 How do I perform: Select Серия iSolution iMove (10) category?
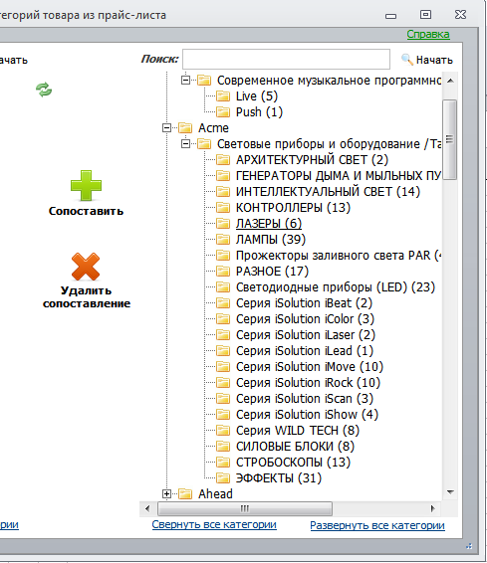310,367
